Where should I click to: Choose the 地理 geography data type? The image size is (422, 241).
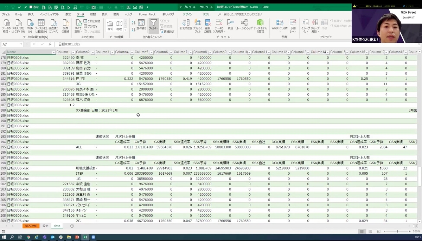(119, 25)
